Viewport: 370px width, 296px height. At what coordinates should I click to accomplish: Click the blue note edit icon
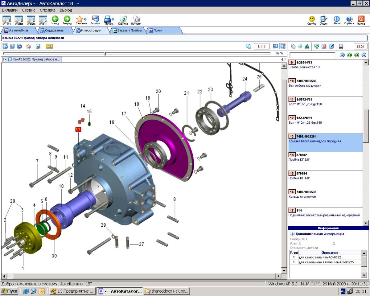331,47
